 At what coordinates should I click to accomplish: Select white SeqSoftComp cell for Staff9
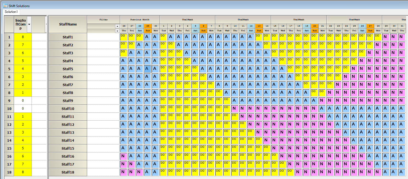[23, 101]
